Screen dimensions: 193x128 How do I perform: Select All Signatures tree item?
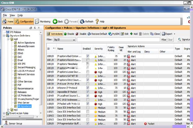[25, 106]
